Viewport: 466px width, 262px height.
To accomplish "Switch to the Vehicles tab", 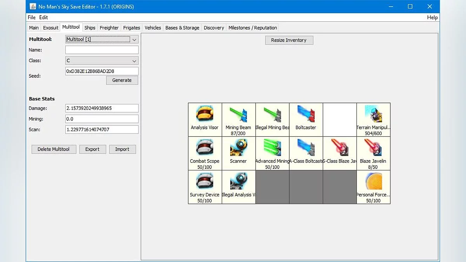I will [x=153, y=28].
